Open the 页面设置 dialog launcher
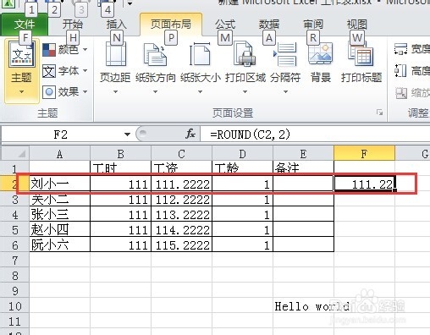 379,113
